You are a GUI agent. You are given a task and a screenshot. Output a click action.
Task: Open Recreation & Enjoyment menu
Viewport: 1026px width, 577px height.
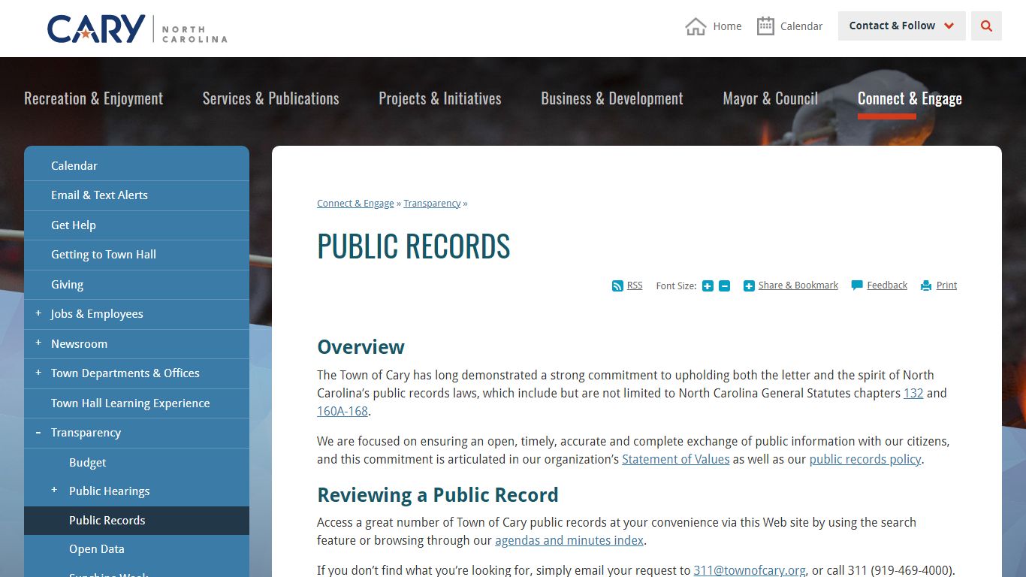click(x=93, y=98)
